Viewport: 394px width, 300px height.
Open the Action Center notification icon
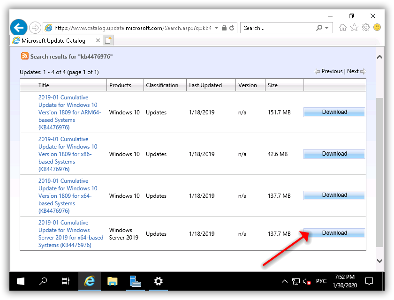pos(369,281)
